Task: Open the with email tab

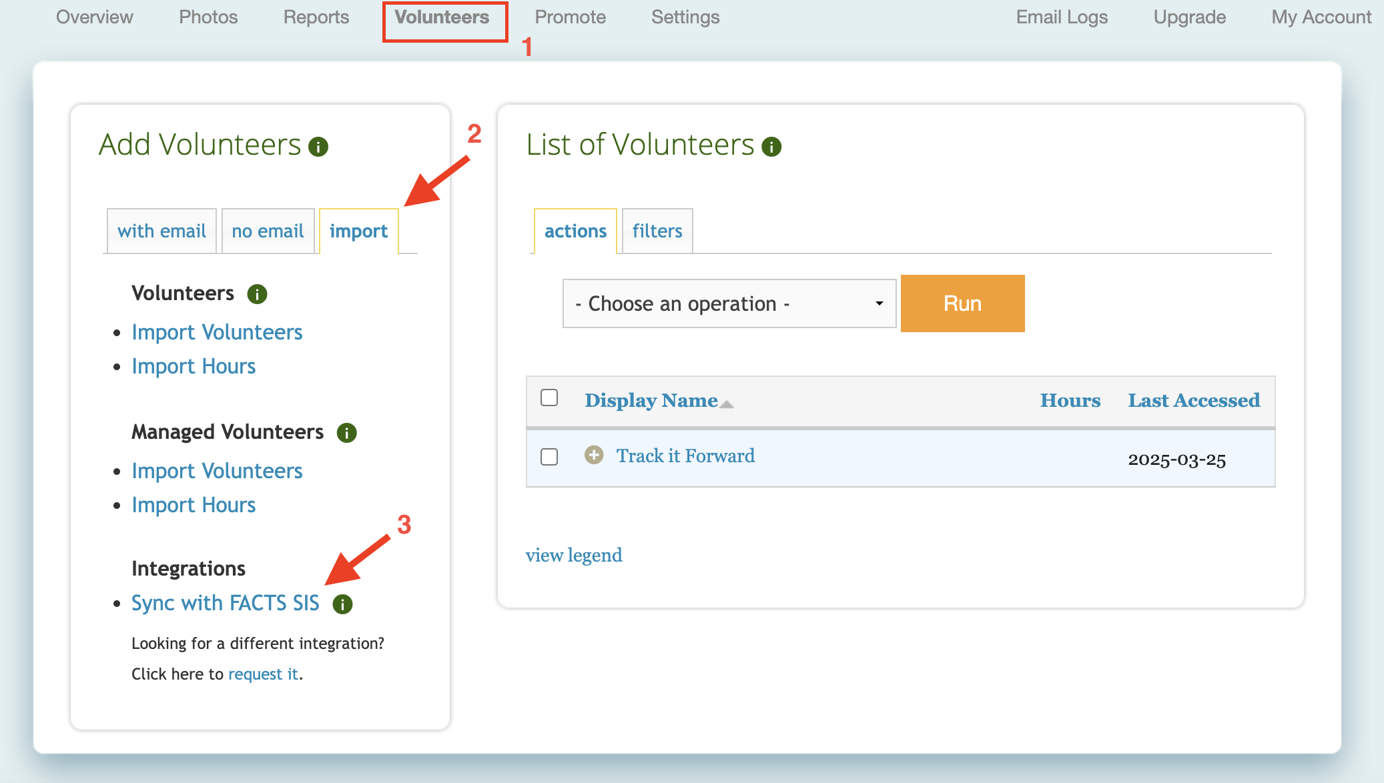Action: pos(161,231)
